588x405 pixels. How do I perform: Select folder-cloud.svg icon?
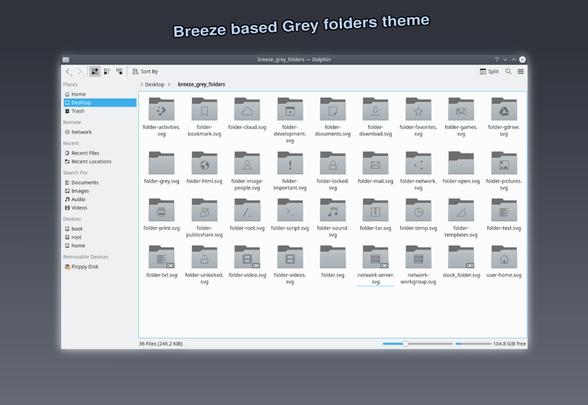[247, 109]
